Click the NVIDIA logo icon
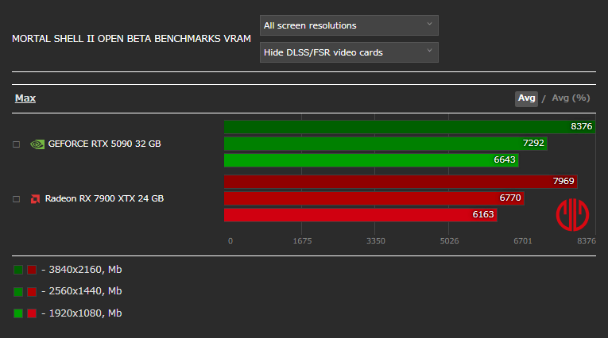The width and height of the screenshot is (608, 338). (37, 144)
